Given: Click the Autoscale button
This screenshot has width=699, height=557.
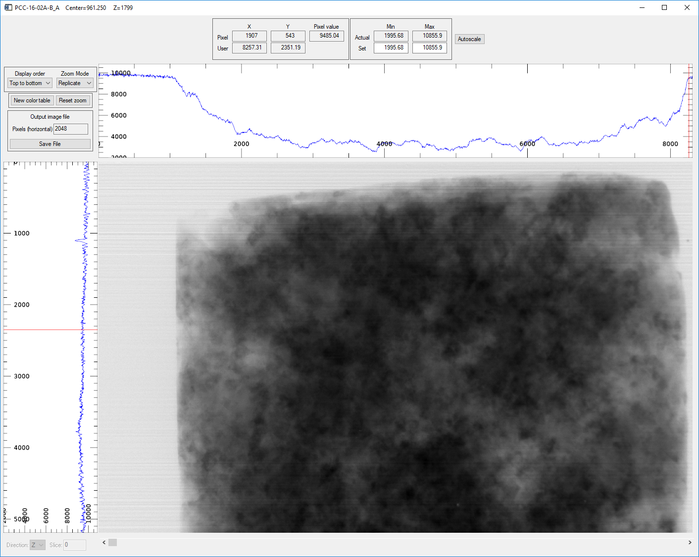Looking at the screenshot, I should [469, 39].
